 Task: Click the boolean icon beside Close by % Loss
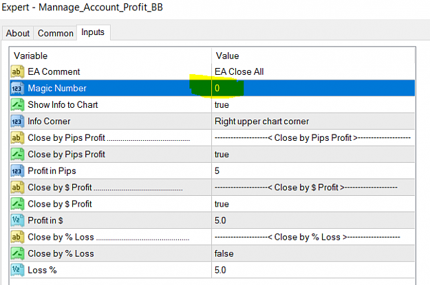pyautogui.click(x=17, y=253)
